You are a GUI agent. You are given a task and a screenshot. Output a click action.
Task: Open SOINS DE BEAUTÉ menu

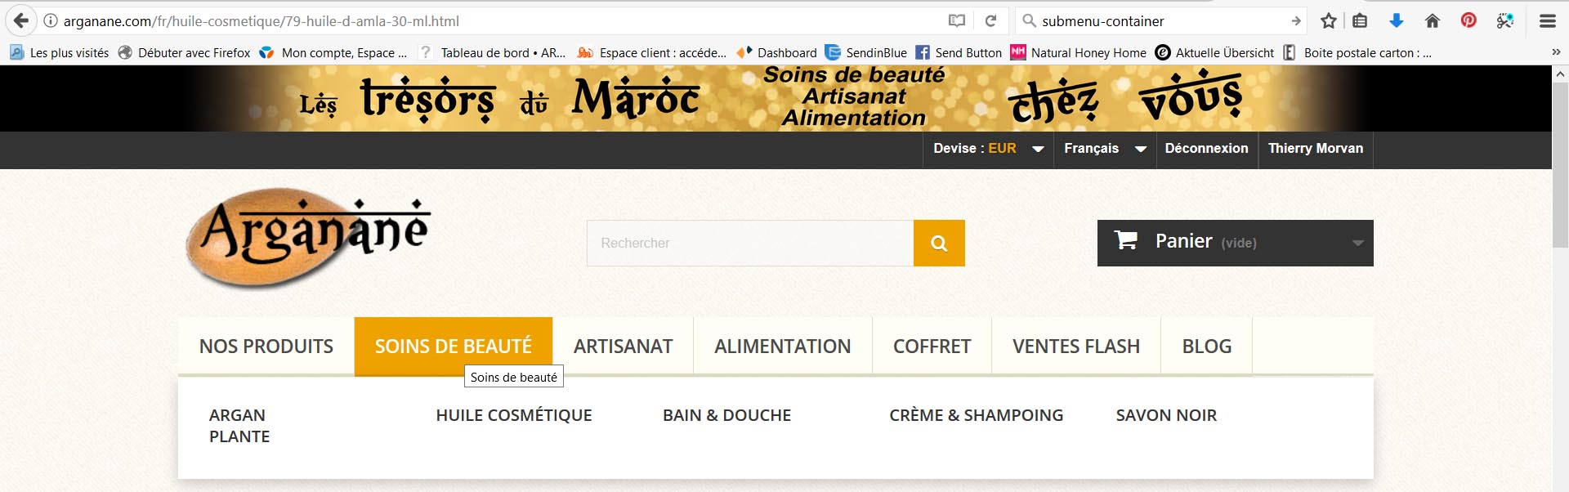(454, 347)
